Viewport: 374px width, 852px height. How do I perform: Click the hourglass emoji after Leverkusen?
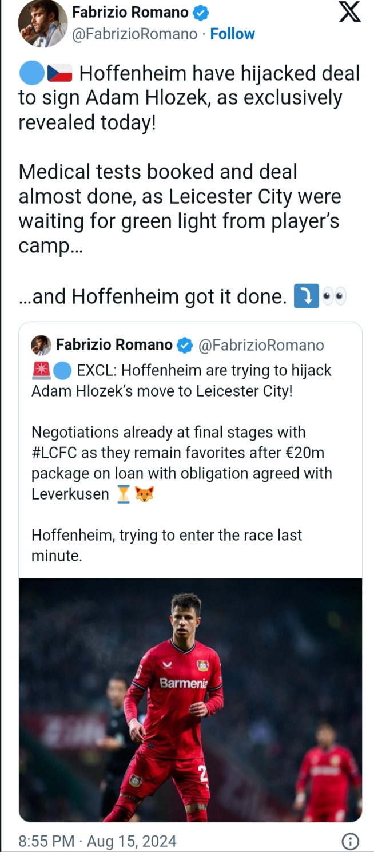click(x=123, y=494)
